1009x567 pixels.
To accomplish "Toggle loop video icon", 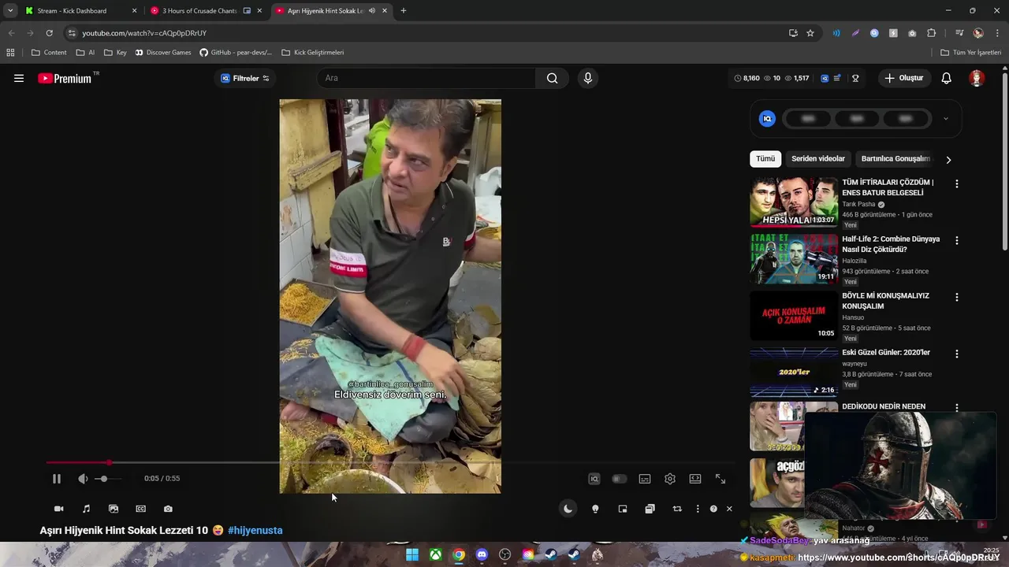I will [x=677, y=509].
